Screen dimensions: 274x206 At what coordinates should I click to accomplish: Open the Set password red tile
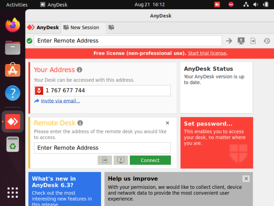(217, 143)
